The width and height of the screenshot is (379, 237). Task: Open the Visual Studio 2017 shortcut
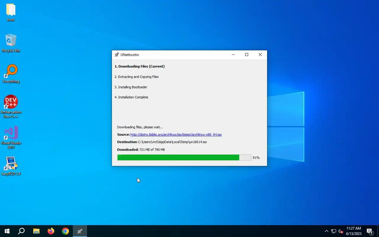11,137
